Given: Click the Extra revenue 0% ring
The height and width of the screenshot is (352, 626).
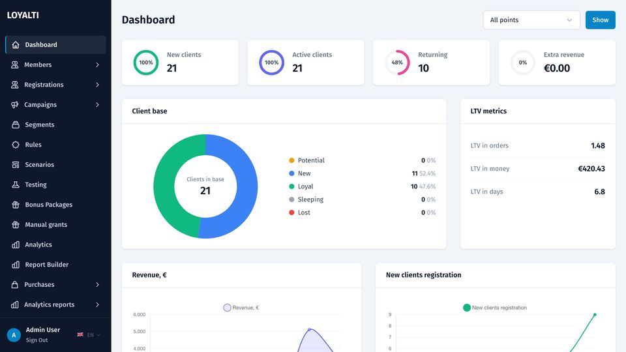Looking at the screenshot, I should pyautogui.click(x=522, y=63).
